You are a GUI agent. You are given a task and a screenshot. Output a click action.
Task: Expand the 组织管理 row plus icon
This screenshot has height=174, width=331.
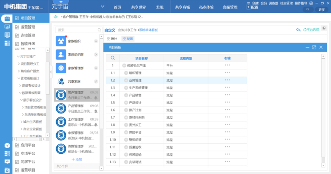tap(126, 73)
